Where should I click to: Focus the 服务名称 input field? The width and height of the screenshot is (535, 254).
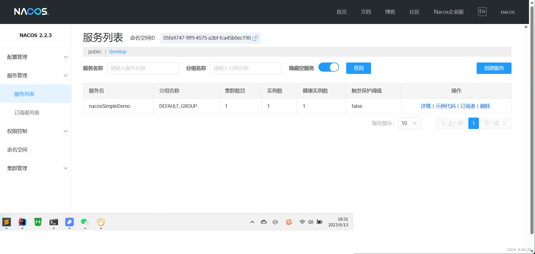click(x=143, y=68)
